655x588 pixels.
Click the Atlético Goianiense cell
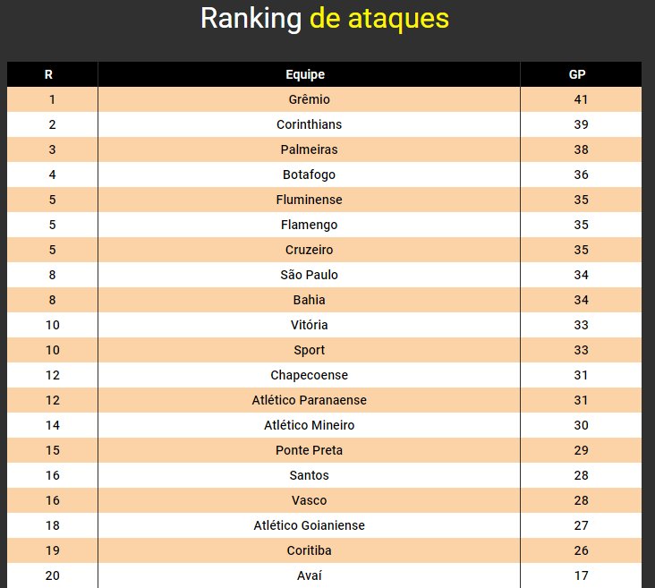pos(309,525)
